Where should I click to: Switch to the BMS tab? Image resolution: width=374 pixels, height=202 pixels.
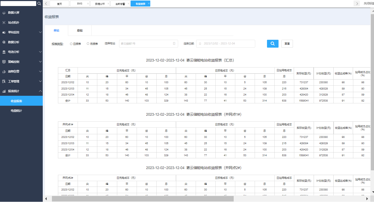point(80,4)
